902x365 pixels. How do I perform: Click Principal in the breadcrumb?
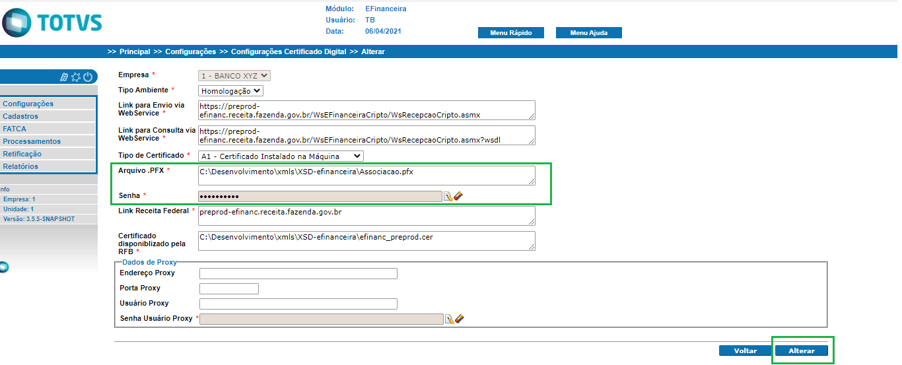point(135,51)
